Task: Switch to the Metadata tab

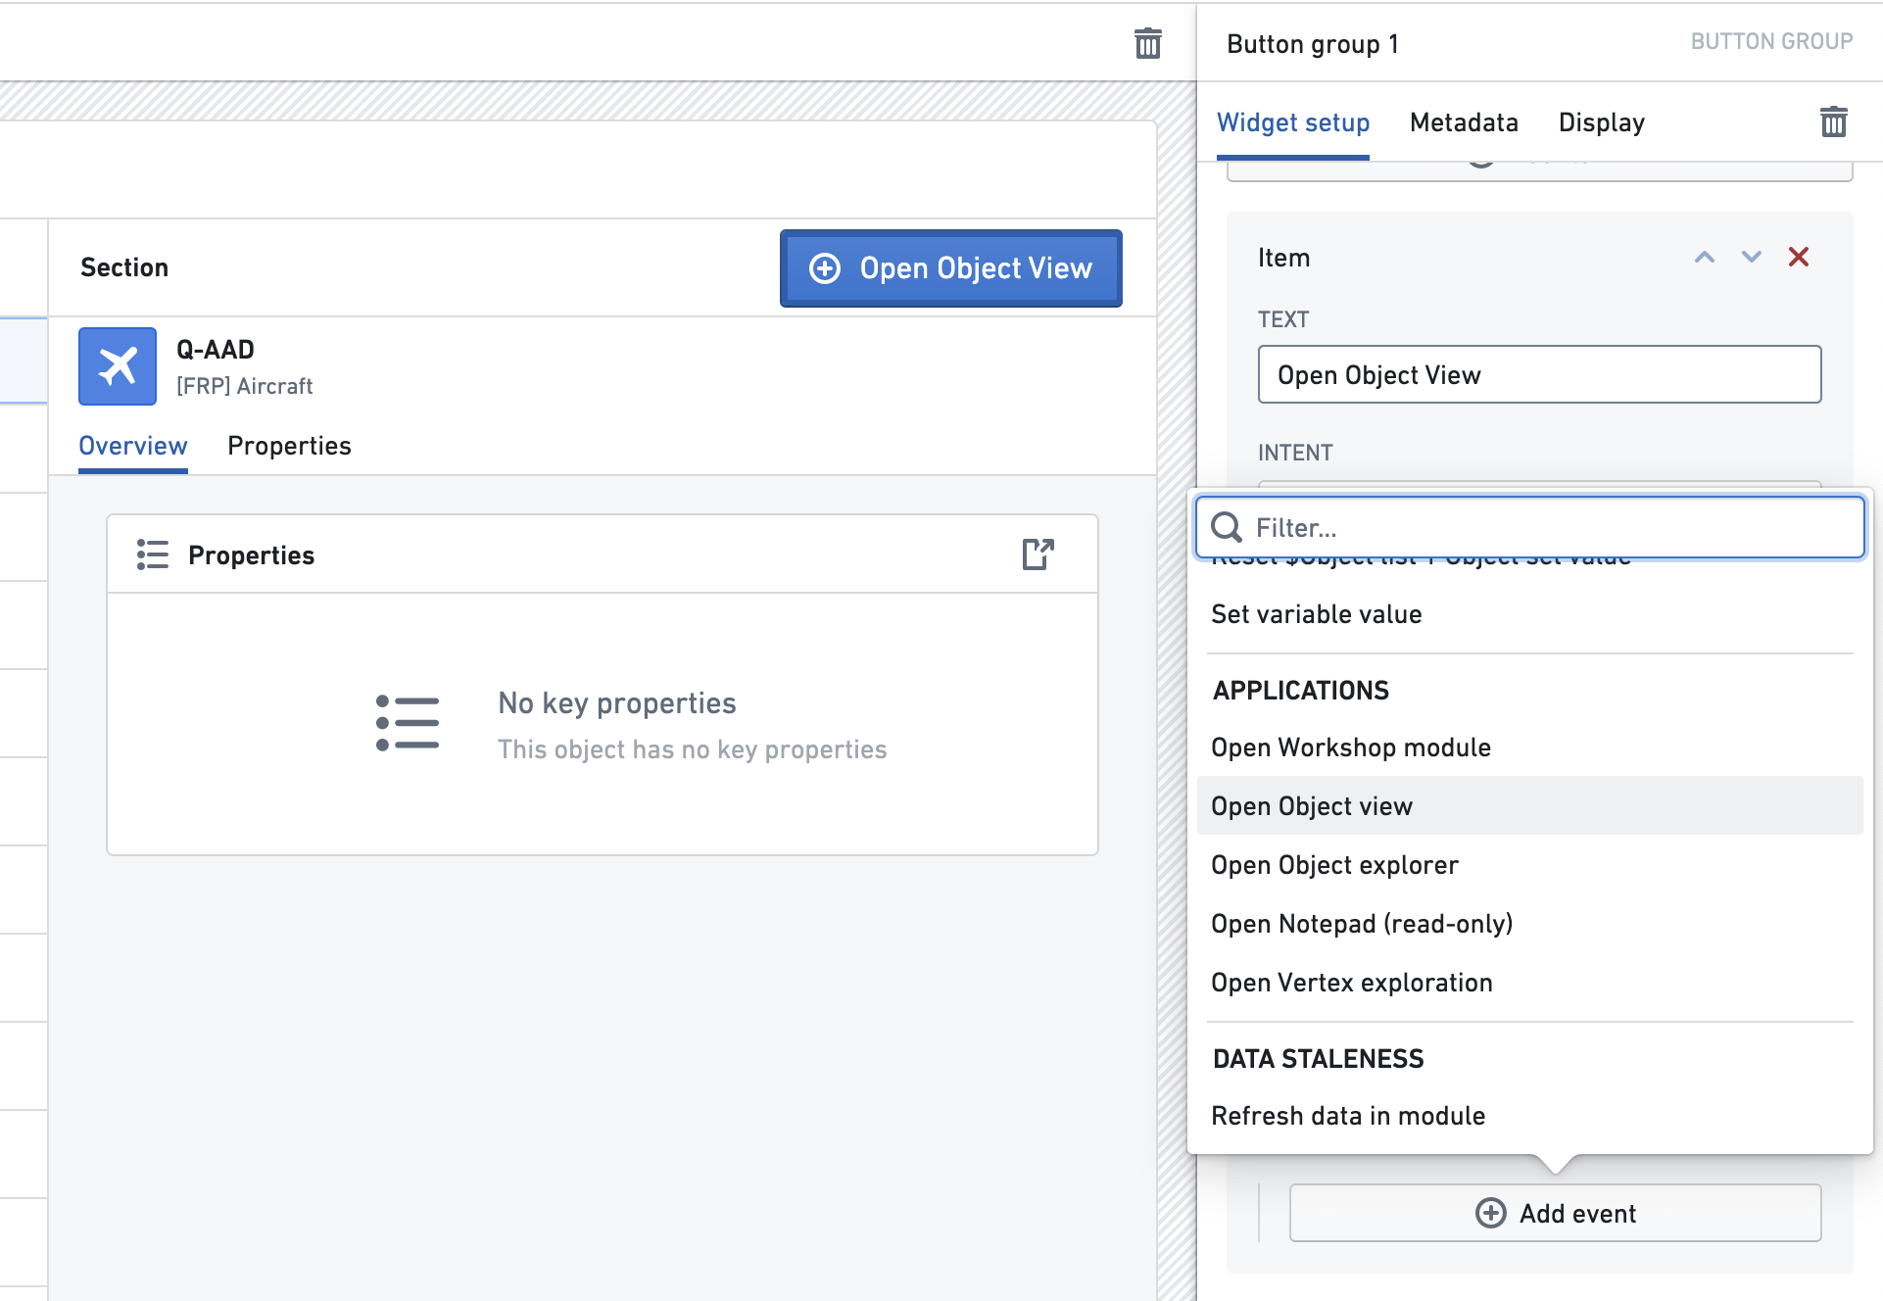Action: [1464, 122]
